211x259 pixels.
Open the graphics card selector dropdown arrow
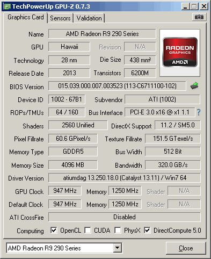click(x=118, y=248)
